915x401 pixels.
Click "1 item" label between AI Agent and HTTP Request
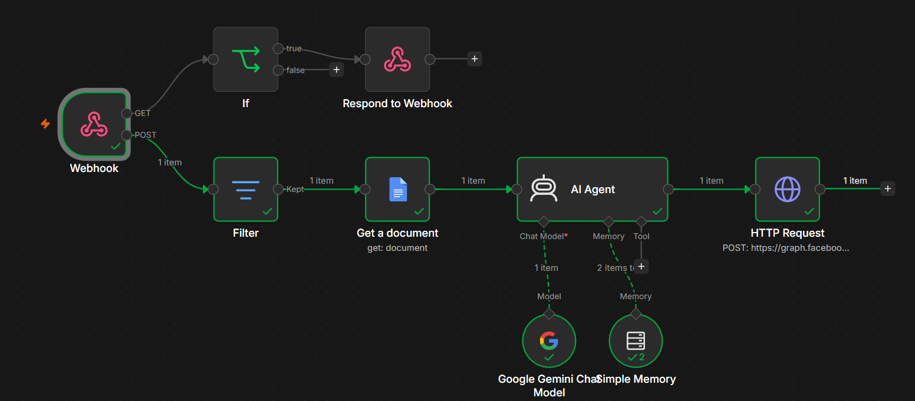pos(711,181)
